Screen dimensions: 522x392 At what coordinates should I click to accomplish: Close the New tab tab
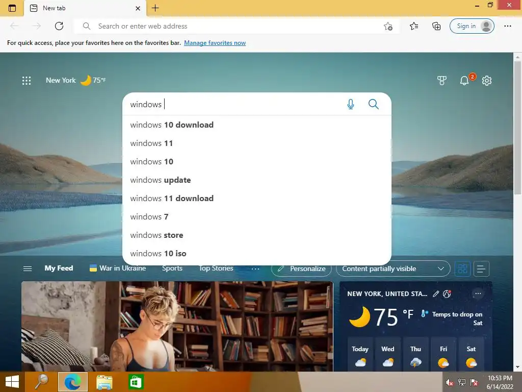pos(138,8)
